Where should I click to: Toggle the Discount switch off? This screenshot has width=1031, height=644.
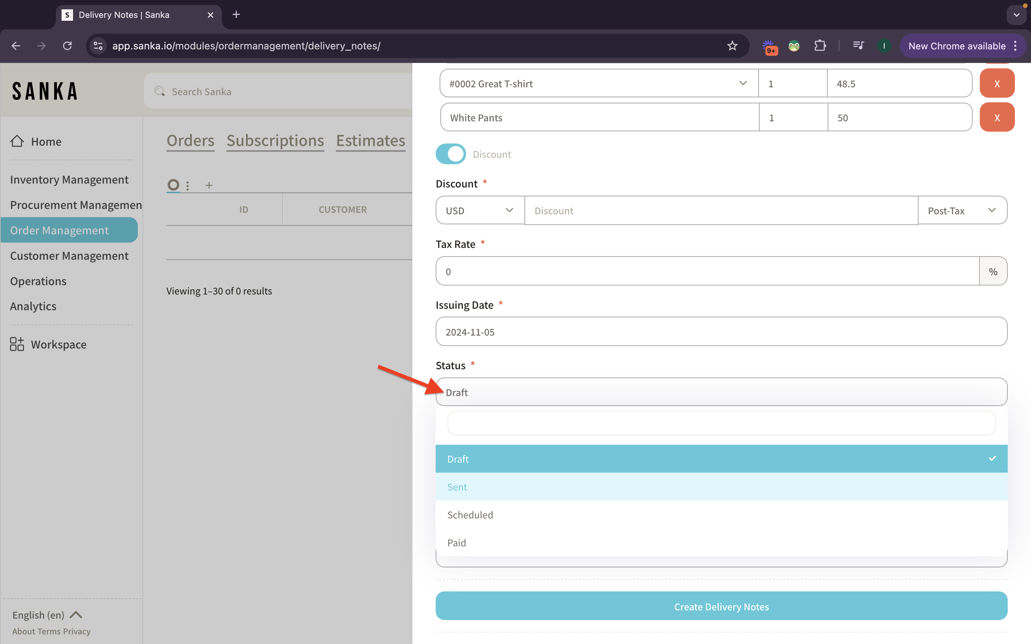(x=450, y=154)
